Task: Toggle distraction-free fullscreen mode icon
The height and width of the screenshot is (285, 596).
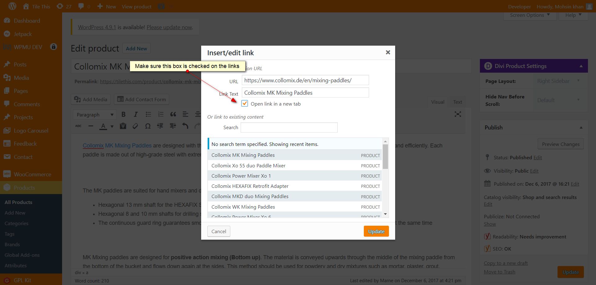Action: pos(458,114)
